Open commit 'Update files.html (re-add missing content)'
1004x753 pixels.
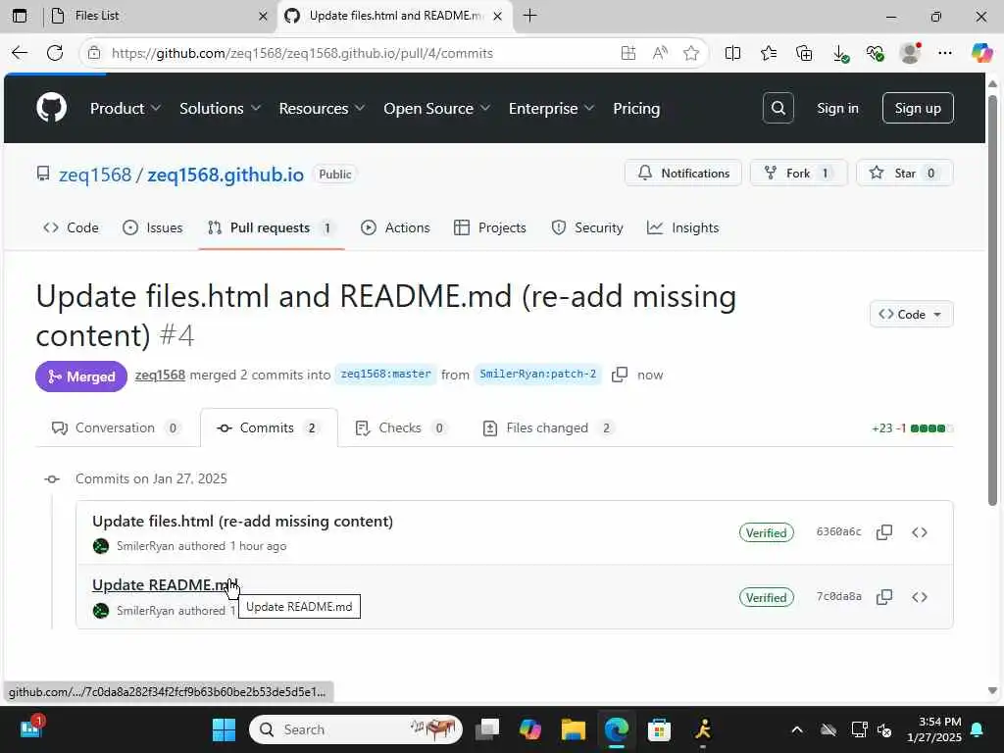point(243,522)
